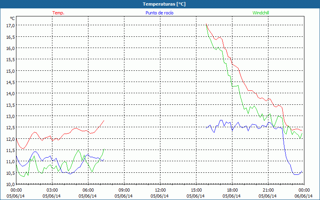Click the 11,5 y-axis value
This screenshot has width=320, height=200.
(11, 150)
